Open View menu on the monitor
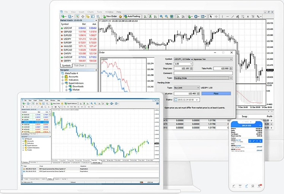This screenshot has width=284, height=194. pyautogui.click(x=73, y=12)
